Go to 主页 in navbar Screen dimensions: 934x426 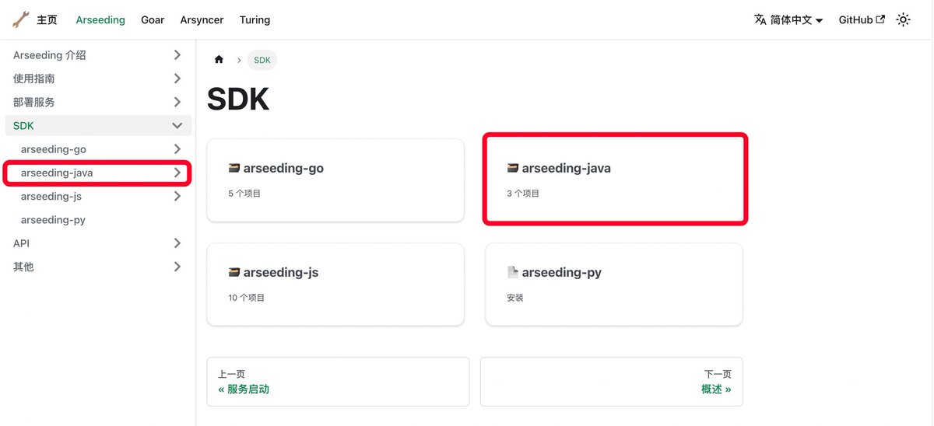point(47,20)
